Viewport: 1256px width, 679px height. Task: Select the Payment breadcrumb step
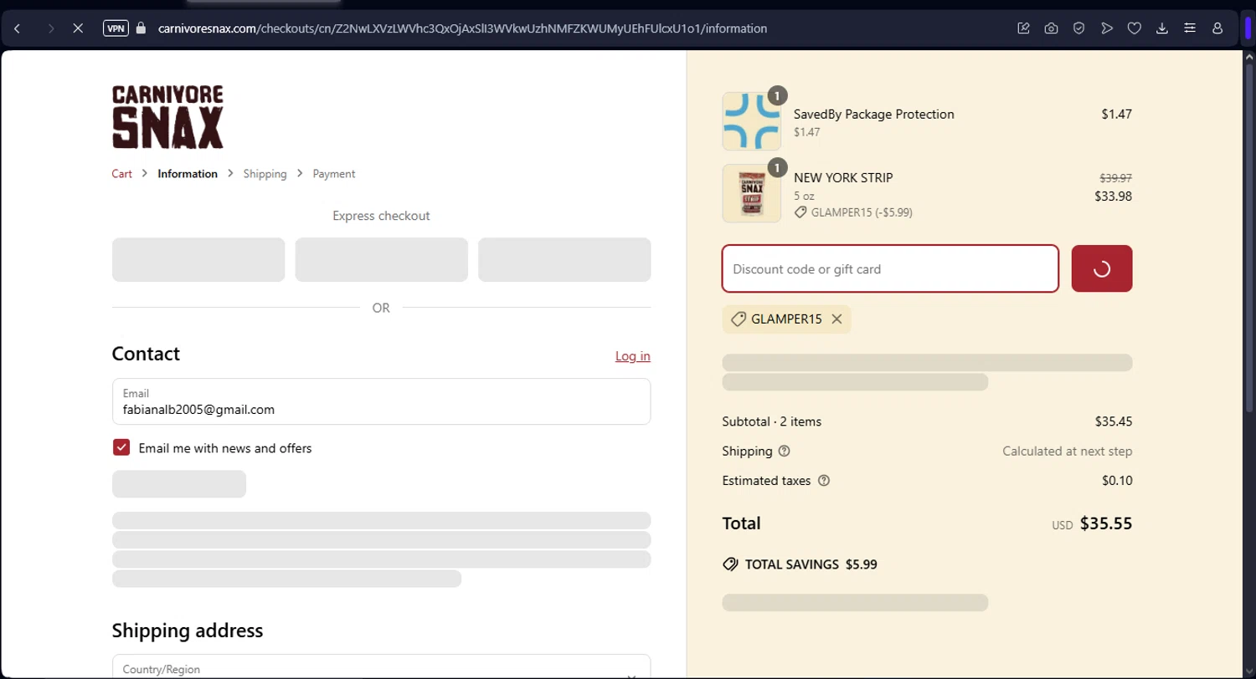pyautogui.click(x=334, y=174)
